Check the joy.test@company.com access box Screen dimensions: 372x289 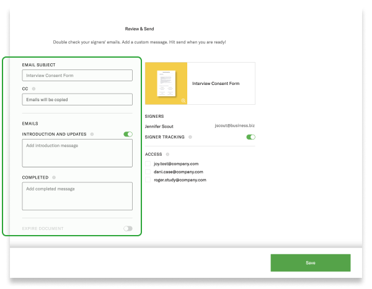[x=148, y=164]
